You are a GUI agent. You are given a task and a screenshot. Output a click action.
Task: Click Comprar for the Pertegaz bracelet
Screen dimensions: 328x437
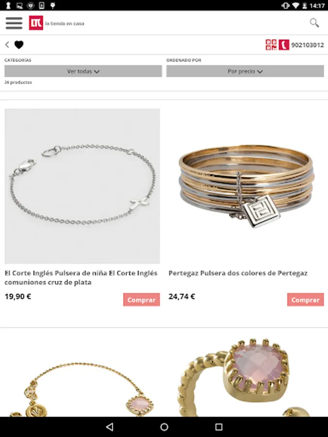306,300
